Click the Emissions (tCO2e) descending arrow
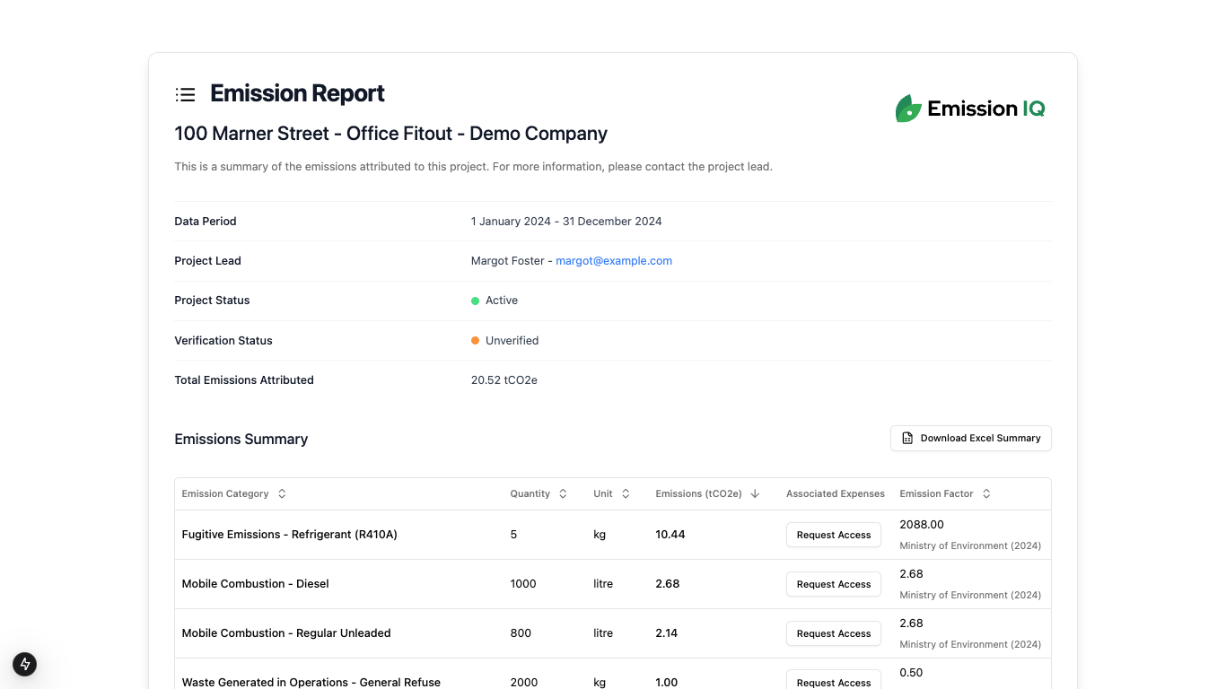 pyautogui.click(x=755, y=494)
